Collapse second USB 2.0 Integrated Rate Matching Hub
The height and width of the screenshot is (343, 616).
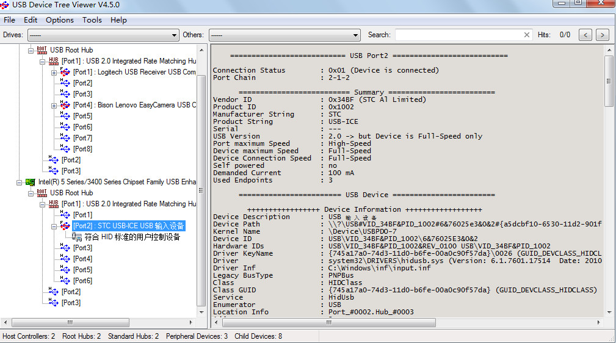click(x=42, y=204)
